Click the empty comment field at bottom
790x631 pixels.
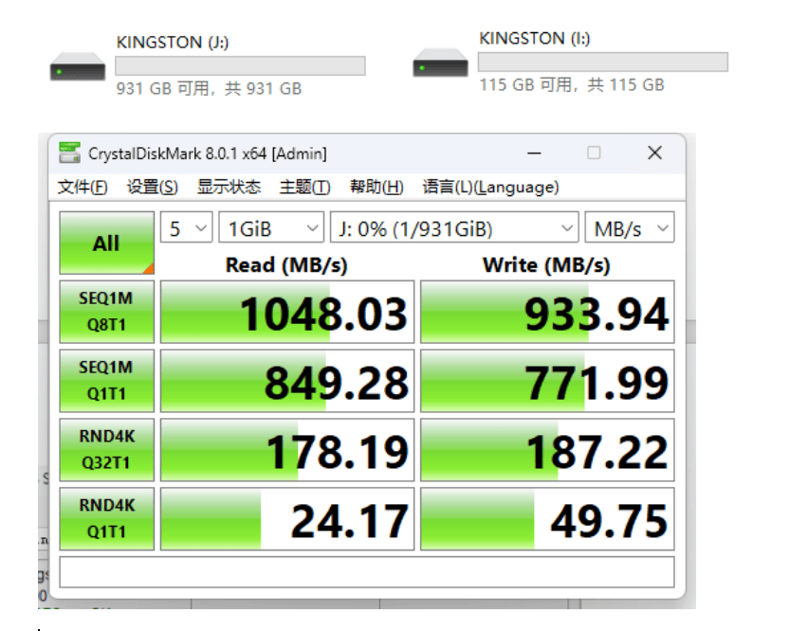coord(367,571)
